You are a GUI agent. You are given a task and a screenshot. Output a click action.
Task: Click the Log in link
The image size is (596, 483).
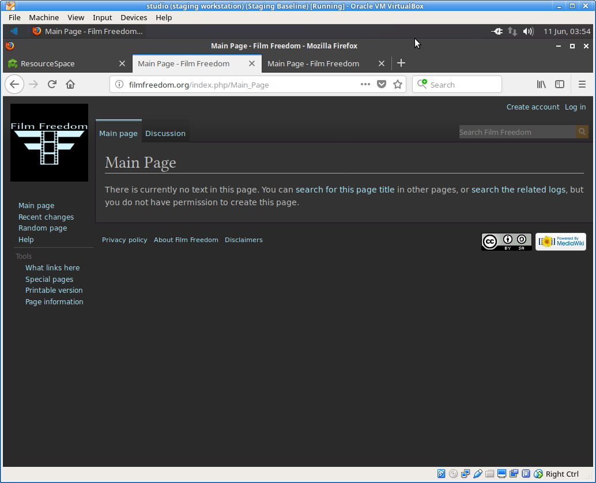(x=575, y=107)
